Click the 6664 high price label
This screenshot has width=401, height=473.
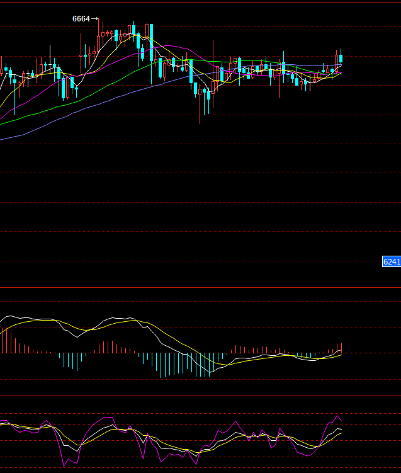pos(81,19)
